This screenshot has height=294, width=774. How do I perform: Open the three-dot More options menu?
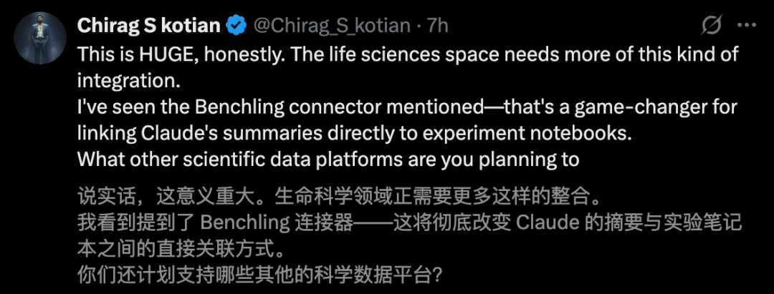pyautogui.click(x=746, y=26)
